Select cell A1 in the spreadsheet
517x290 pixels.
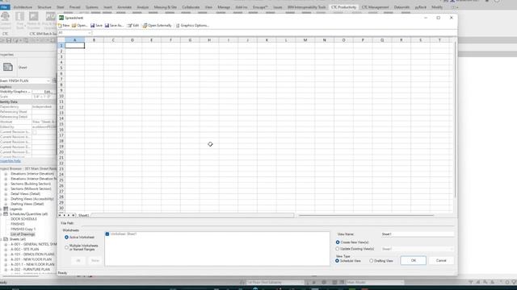(75, 45)
